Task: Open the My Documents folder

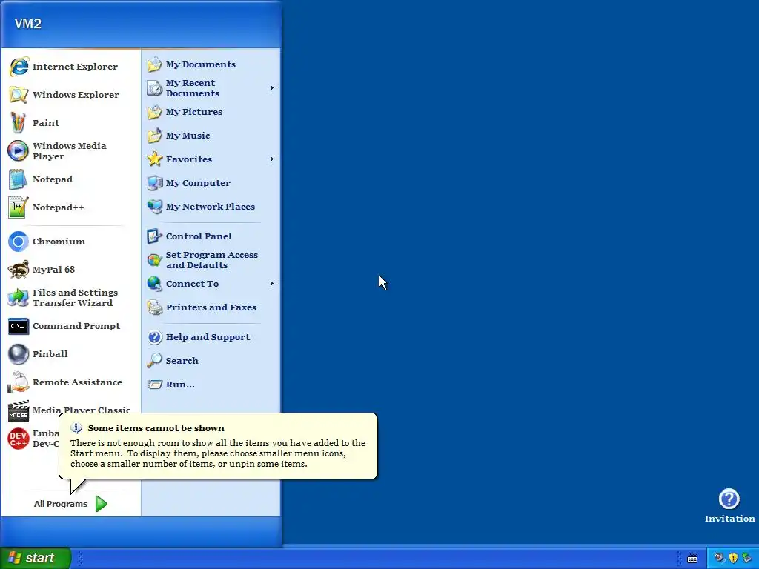Action: point(211,64)
